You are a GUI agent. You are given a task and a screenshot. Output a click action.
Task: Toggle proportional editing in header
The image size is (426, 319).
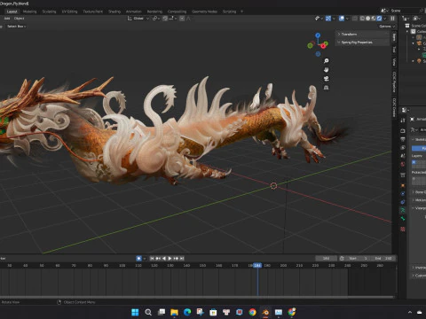[x=182, y=19]
